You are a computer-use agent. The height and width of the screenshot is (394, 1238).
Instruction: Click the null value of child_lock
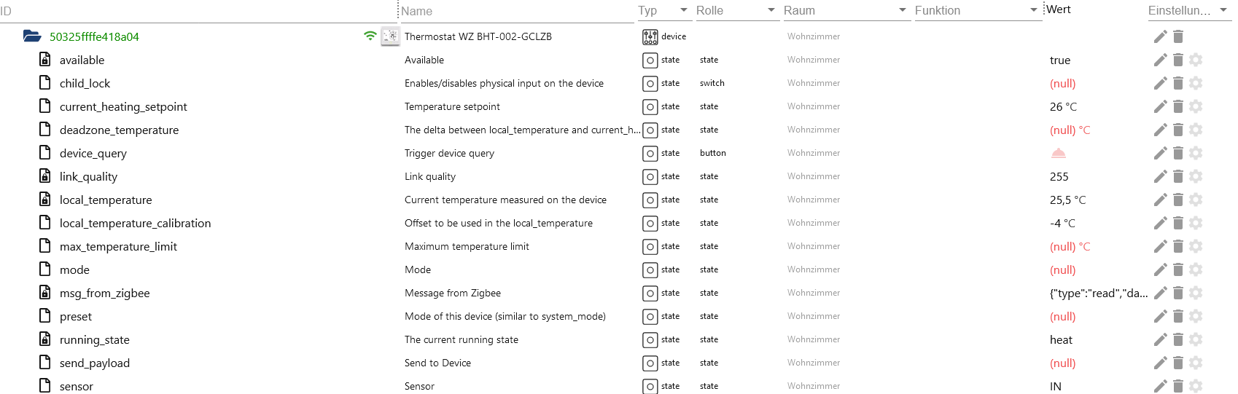tap(1062, 84)
